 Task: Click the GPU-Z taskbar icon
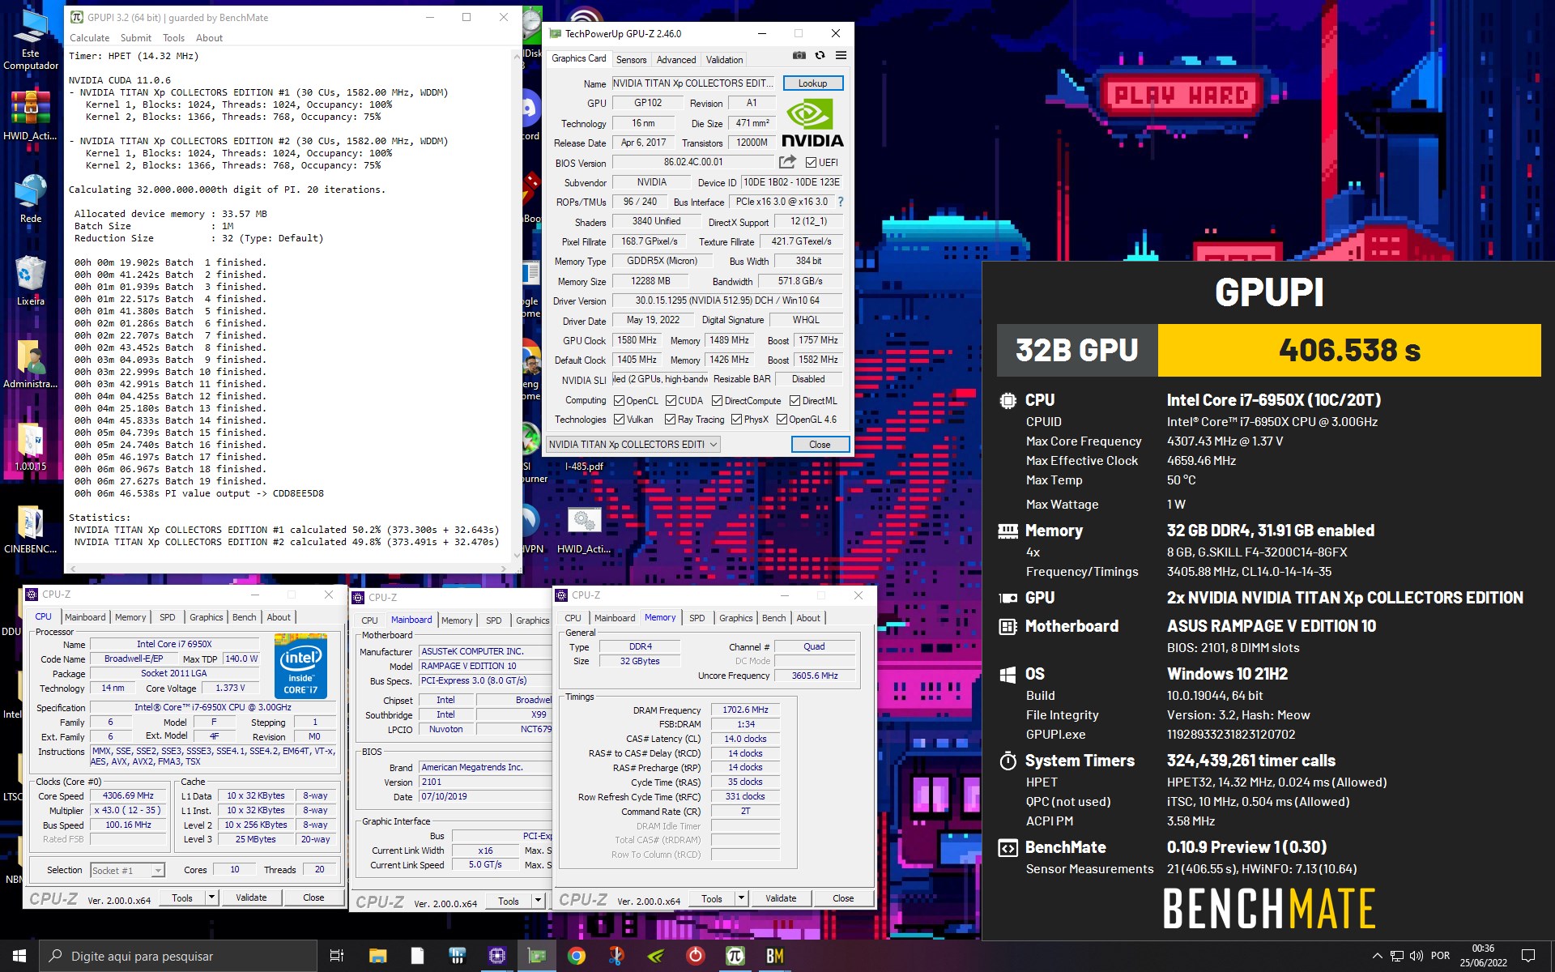pyautogui.click(x=537, y=956)
